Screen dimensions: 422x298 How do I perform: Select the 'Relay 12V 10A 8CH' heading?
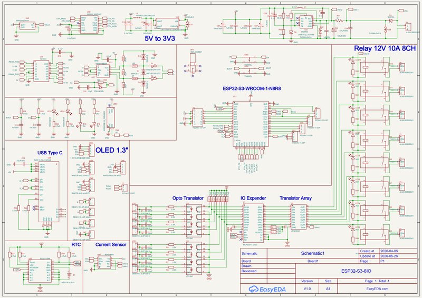pyautogui.click(x=385, y=48)
